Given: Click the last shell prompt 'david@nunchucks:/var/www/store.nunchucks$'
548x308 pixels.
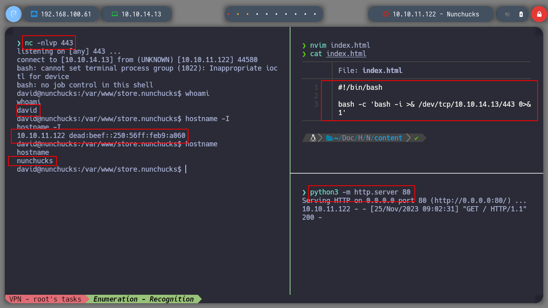Looking at the screenshot, I should coord(99,169).
